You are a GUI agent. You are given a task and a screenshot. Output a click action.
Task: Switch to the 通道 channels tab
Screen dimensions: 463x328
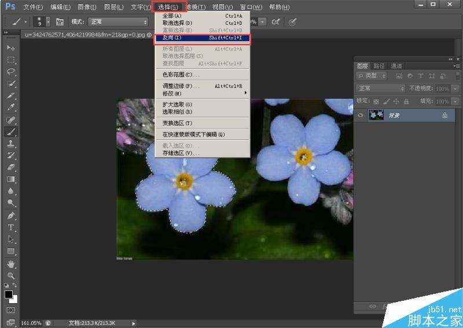pos(396,66)
